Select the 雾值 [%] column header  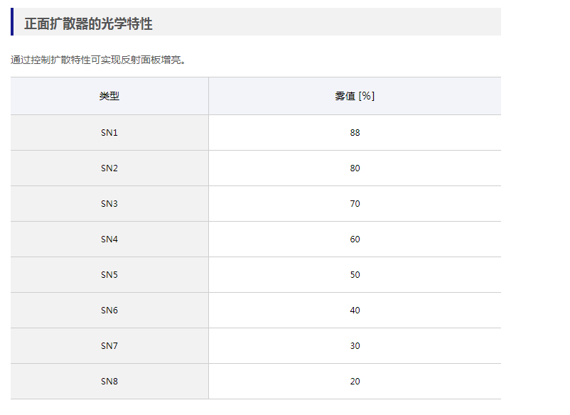tap(355, 96)
